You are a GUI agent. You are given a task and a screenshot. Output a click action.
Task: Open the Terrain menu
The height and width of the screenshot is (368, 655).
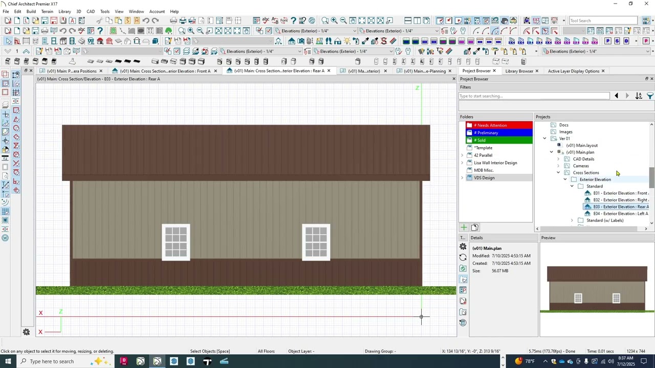(x=47, y=11)
